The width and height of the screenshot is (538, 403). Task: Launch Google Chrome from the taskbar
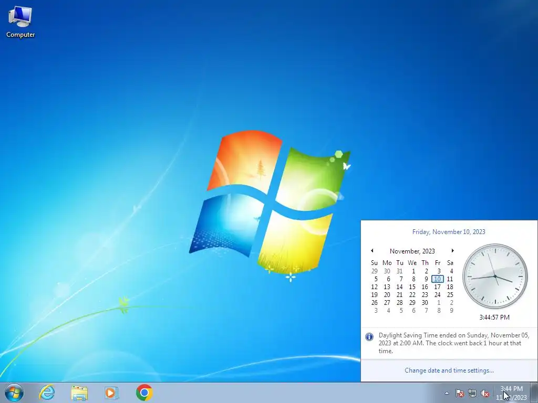(144, 393)
